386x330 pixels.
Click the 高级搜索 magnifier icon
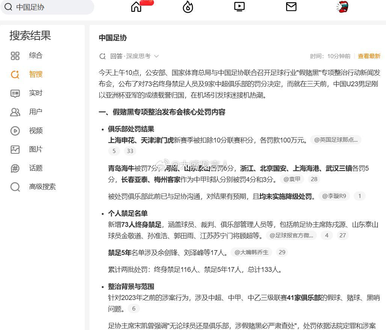(15, 187)
